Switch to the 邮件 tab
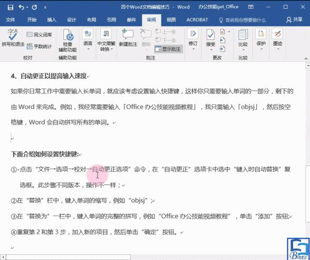Screen dimensions: 310x260 [131, 20]
